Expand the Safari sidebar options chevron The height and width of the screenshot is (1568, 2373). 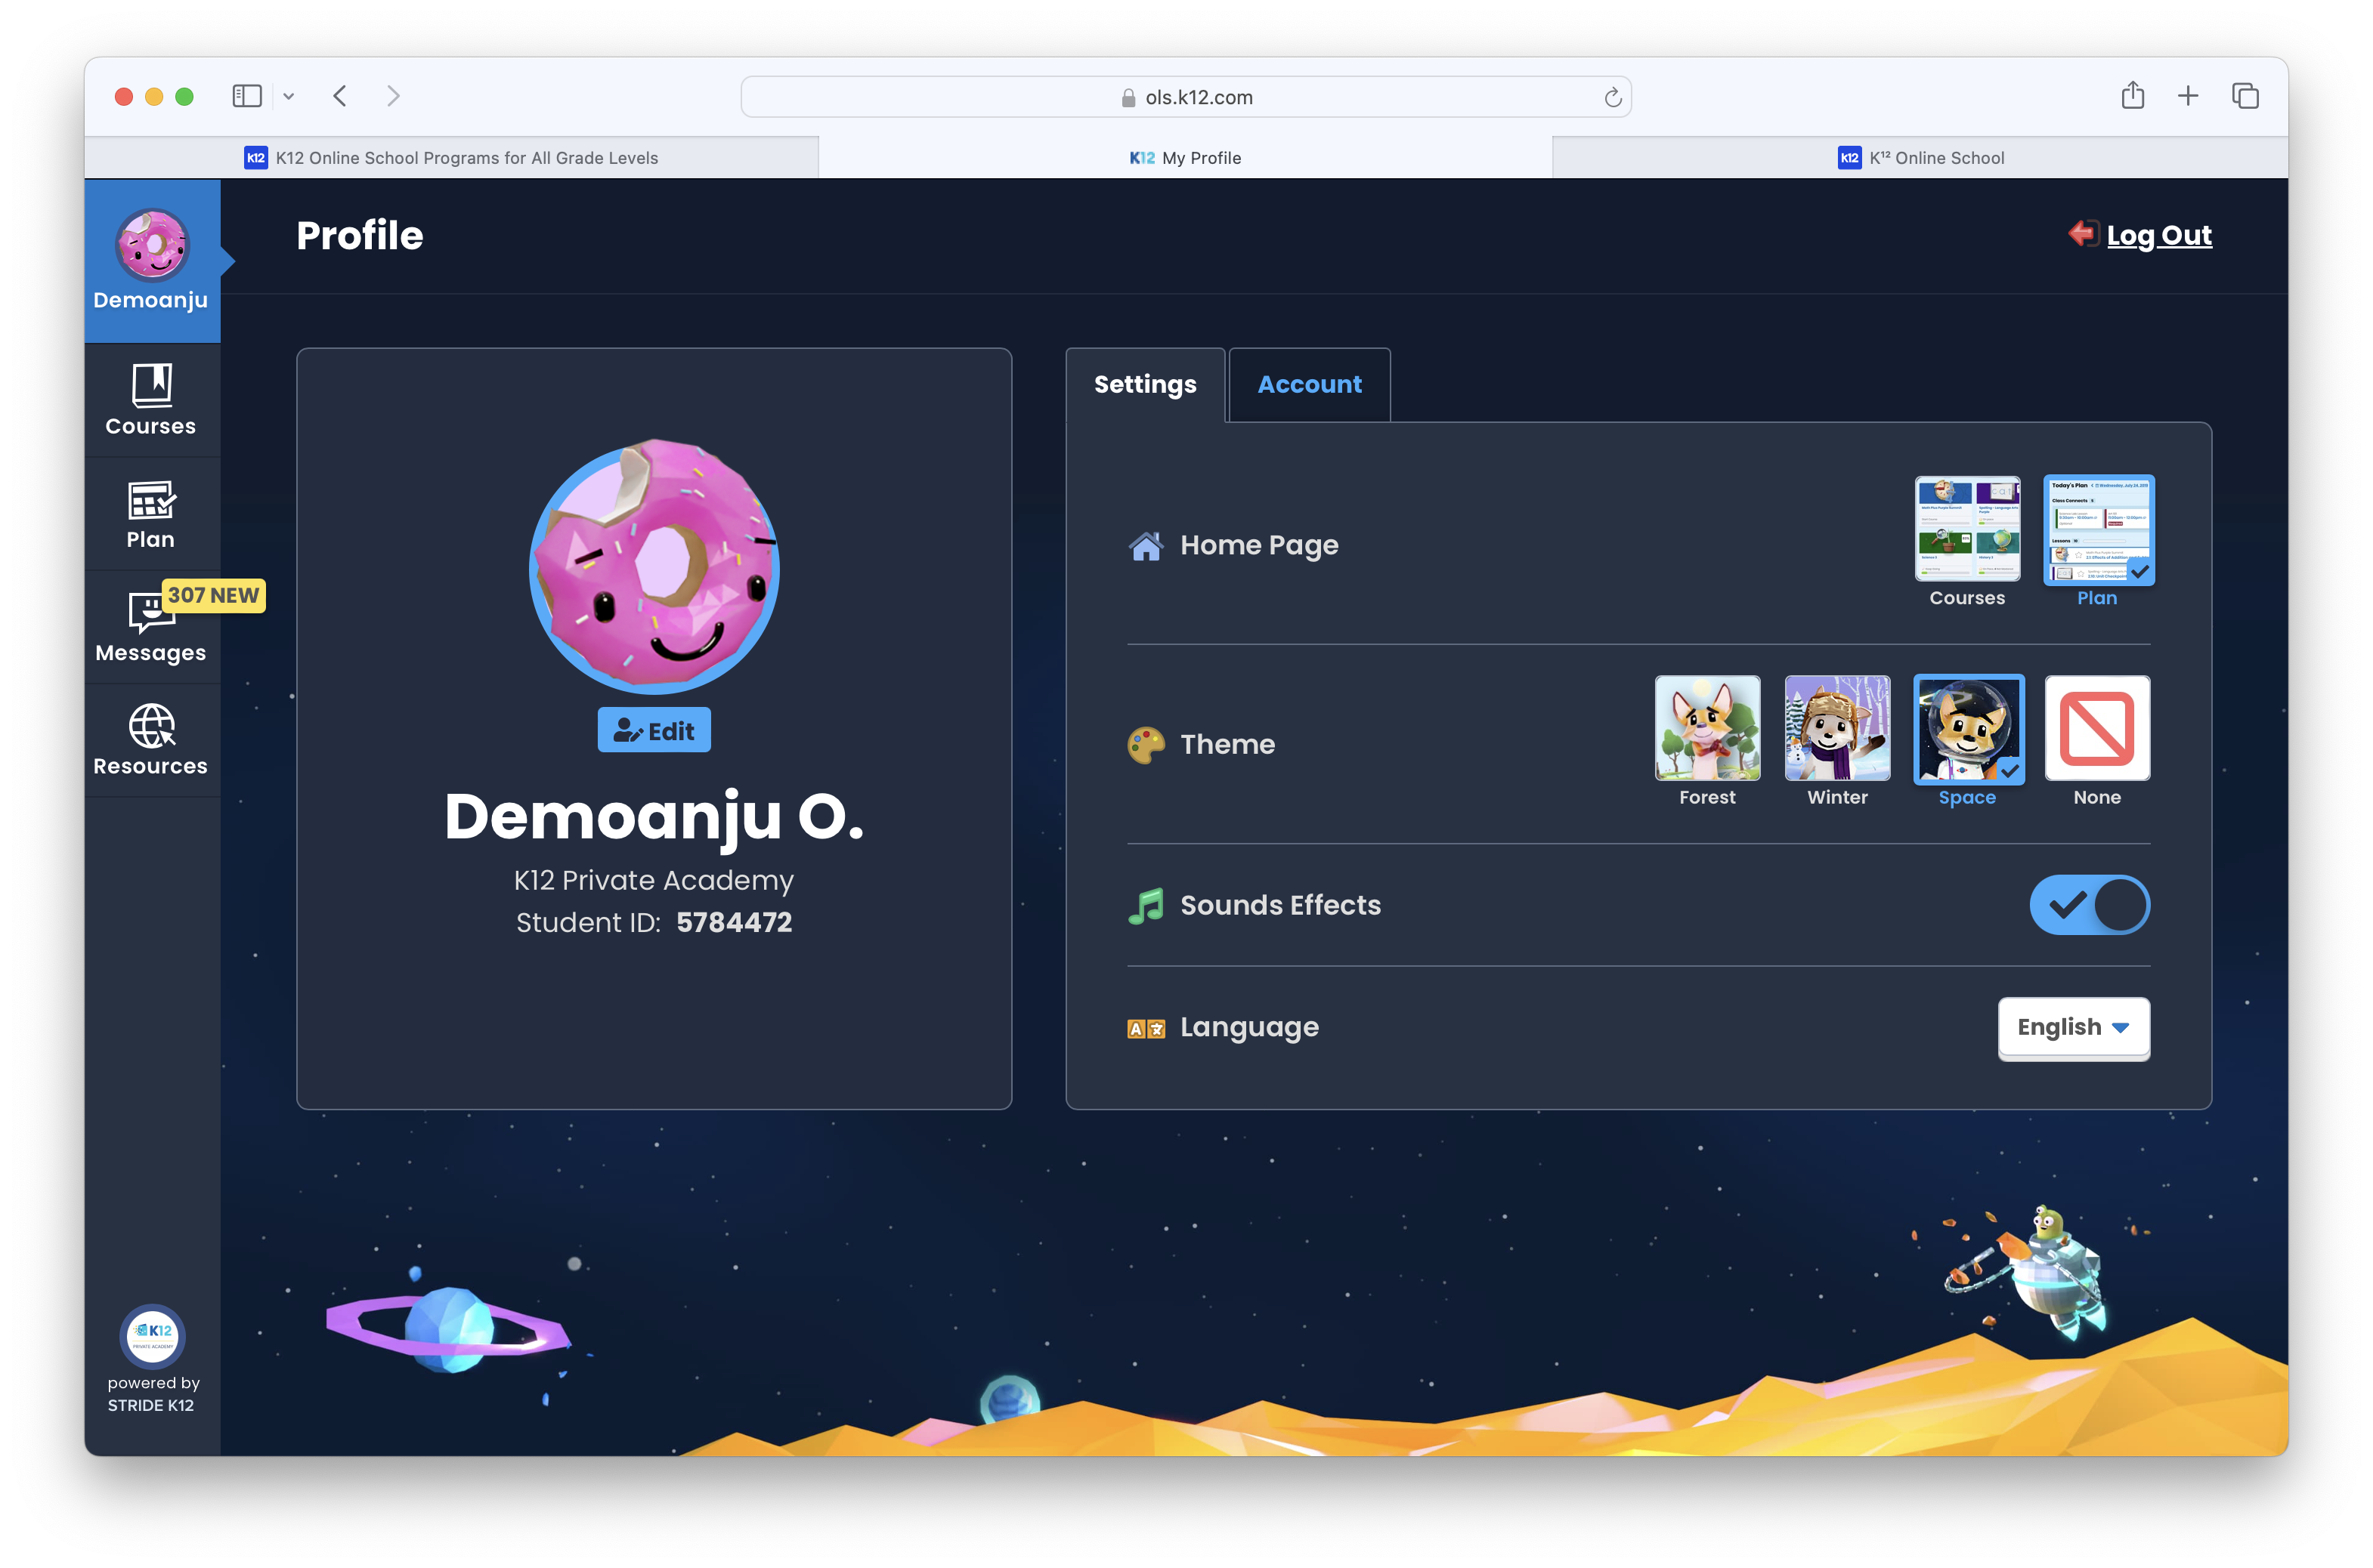(289, 96)
